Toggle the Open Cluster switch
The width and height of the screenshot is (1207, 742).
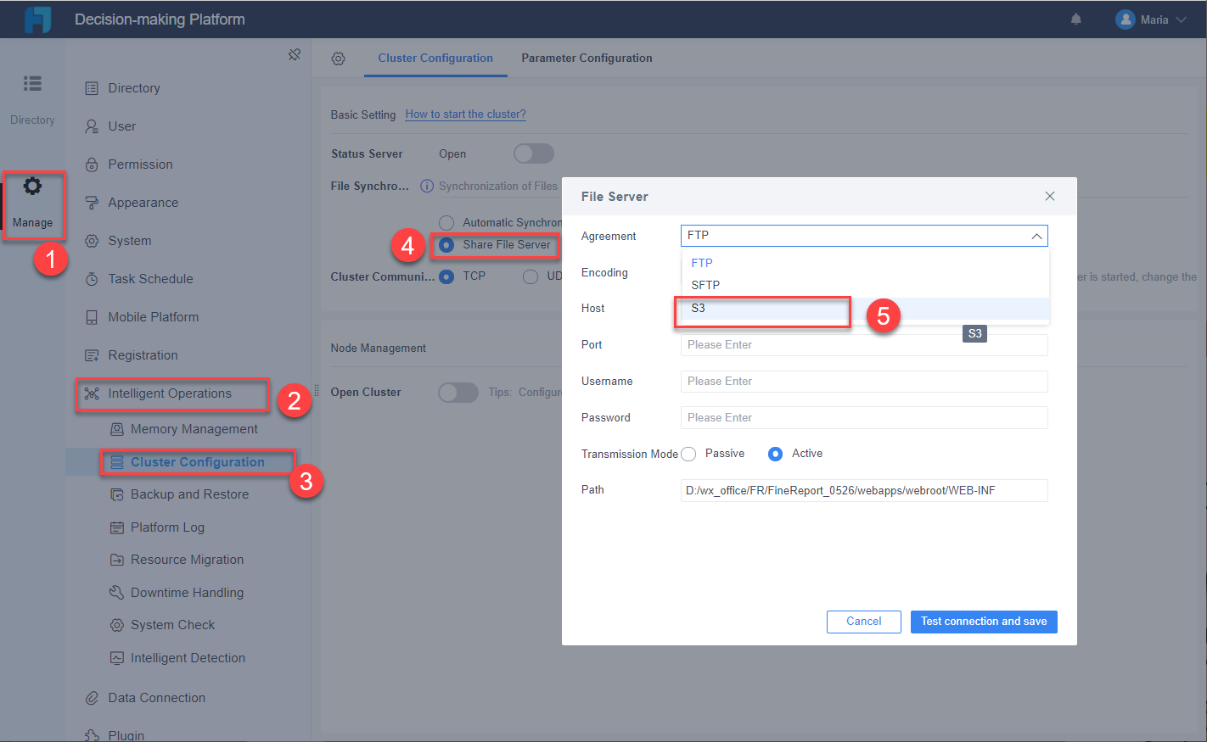458,392
